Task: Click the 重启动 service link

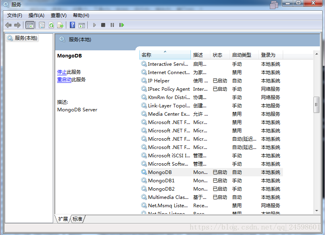Action: pyautogui.click(x=64, y=80)
